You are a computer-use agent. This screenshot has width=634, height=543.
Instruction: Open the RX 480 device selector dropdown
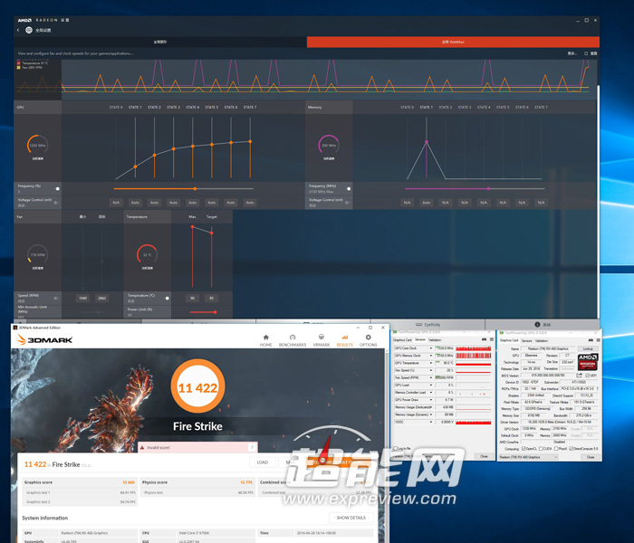[528, 457]
